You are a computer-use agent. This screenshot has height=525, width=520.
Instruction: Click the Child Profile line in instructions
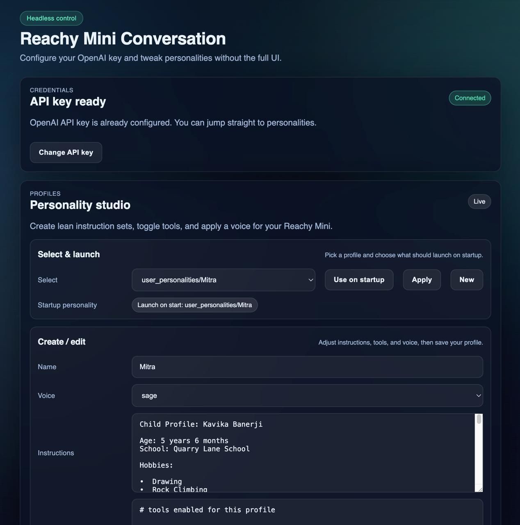click(201, 424)
